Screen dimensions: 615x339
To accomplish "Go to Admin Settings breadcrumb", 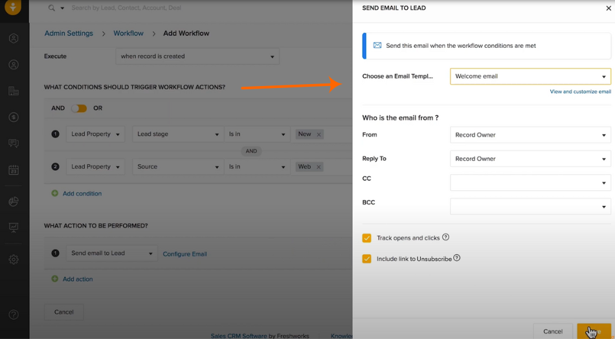I will [x=69, y=33].
